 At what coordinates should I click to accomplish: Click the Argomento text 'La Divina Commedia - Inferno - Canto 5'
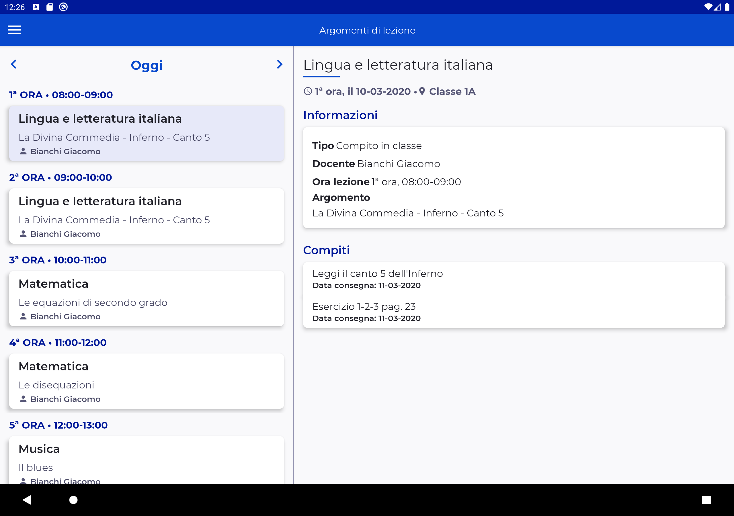(408, 213)
